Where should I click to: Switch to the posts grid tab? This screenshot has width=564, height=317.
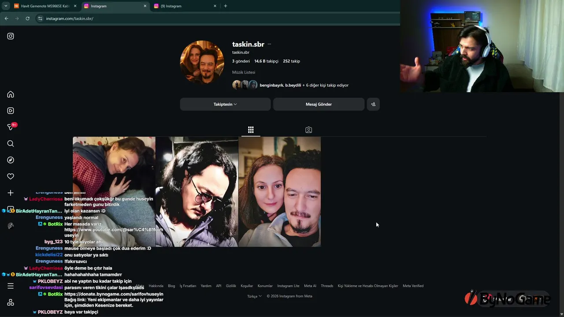251,130
